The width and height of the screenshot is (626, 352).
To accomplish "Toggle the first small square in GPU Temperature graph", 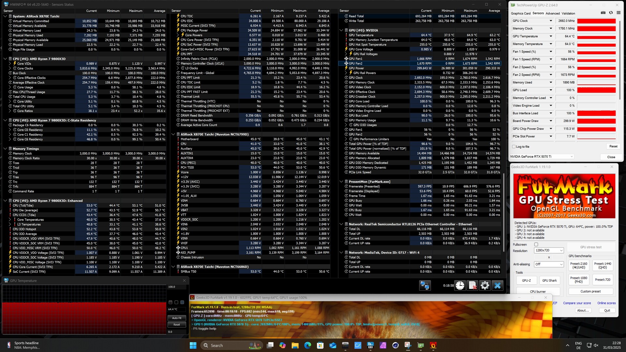I will coord(170,302).
